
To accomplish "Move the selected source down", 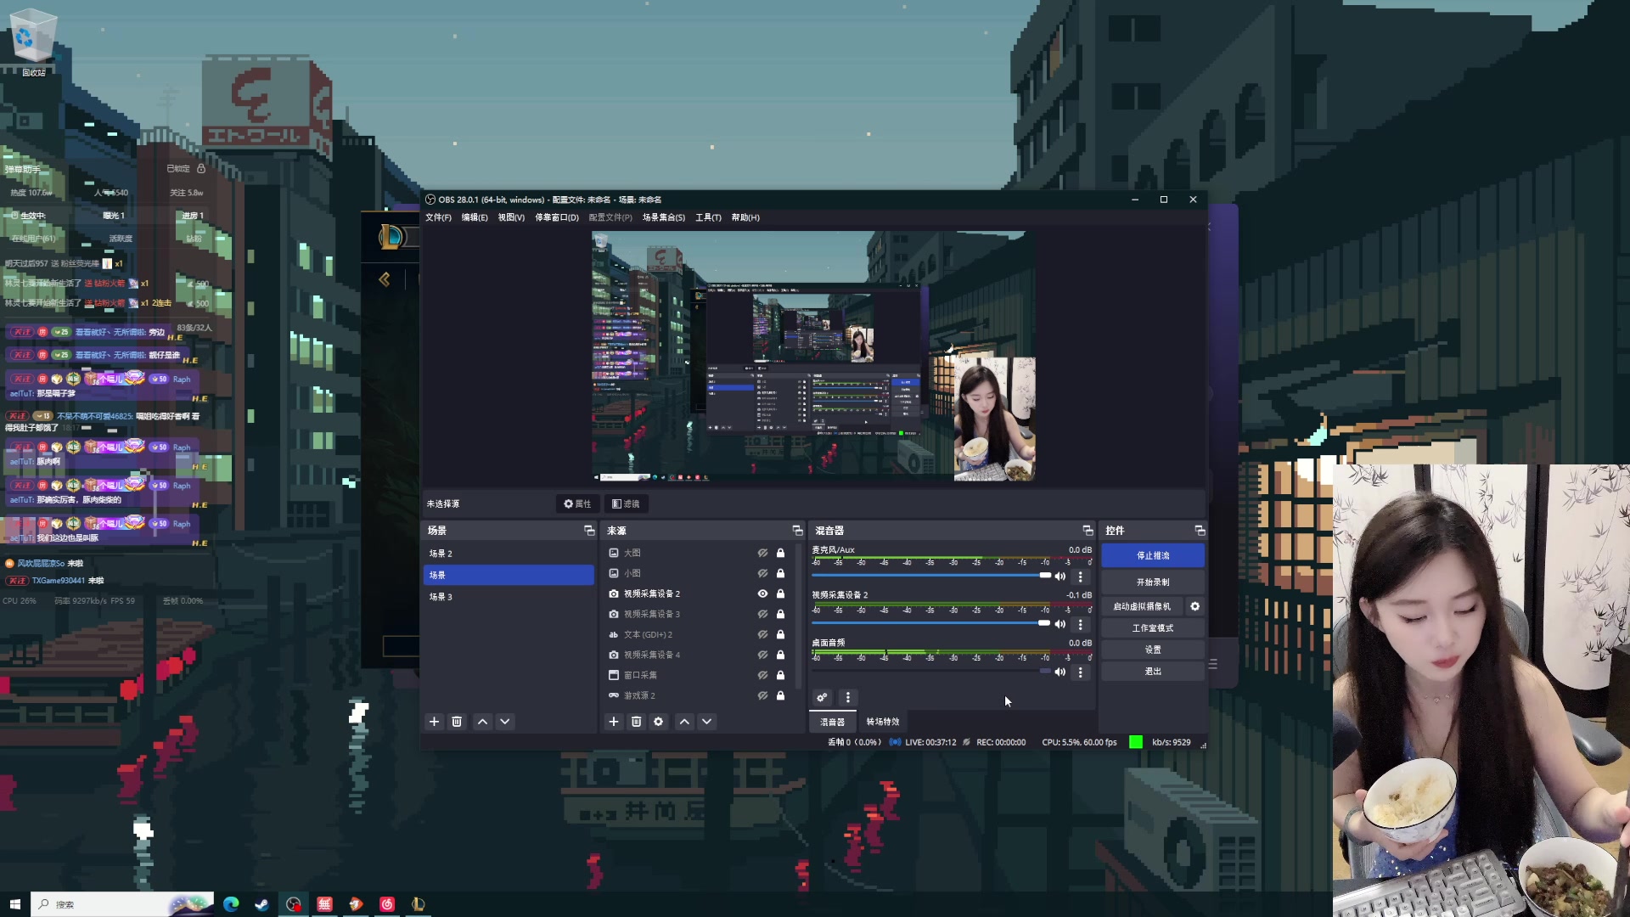I will 706,722.
